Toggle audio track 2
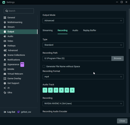Screen dimensions: 130x125 (50, 90)
